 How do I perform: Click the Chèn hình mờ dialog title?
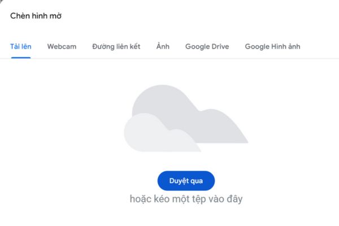pyautogui.click(x=36, y=16)
